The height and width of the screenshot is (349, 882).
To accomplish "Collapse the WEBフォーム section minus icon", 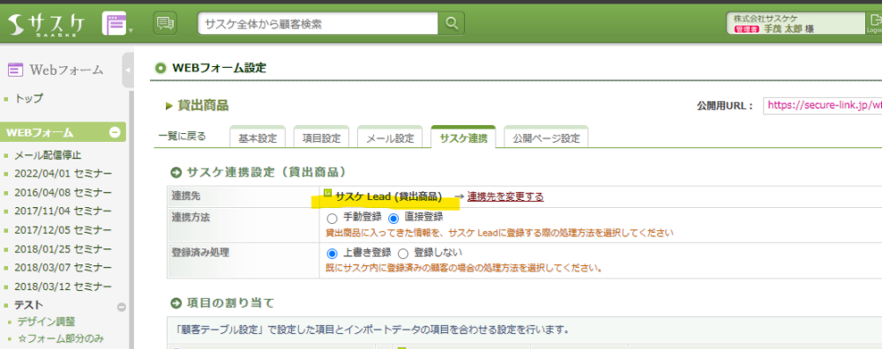I will (115, 132).
